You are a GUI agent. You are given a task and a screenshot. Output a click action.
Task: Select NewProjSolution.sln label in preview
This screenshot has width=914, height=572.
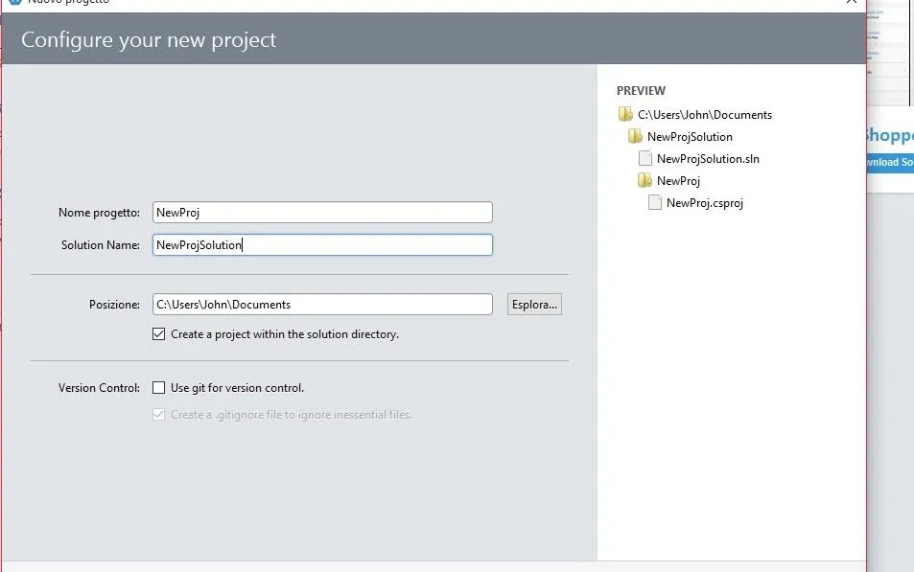[x=708, y=159]
